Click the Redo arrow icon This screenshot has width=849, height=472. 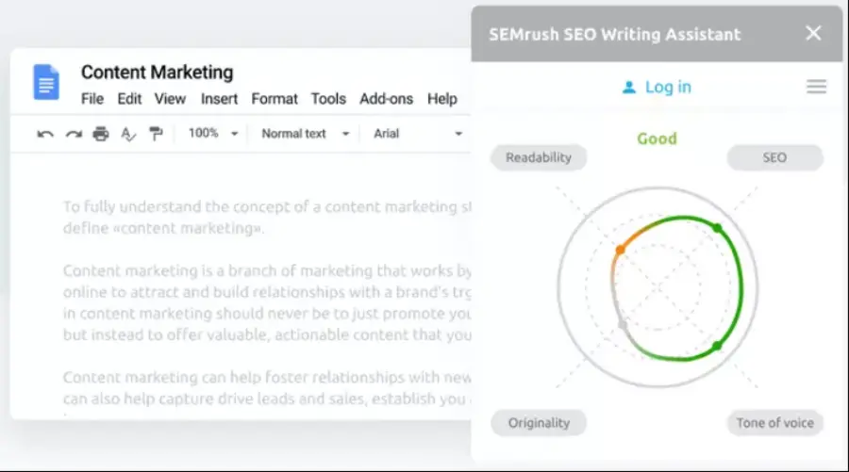click(73, 134)
